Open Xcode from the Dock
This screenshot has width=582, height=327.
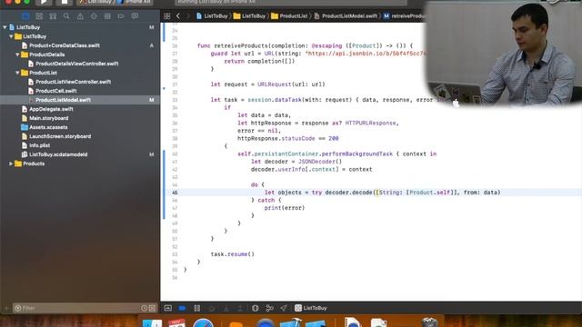(291, 322)
